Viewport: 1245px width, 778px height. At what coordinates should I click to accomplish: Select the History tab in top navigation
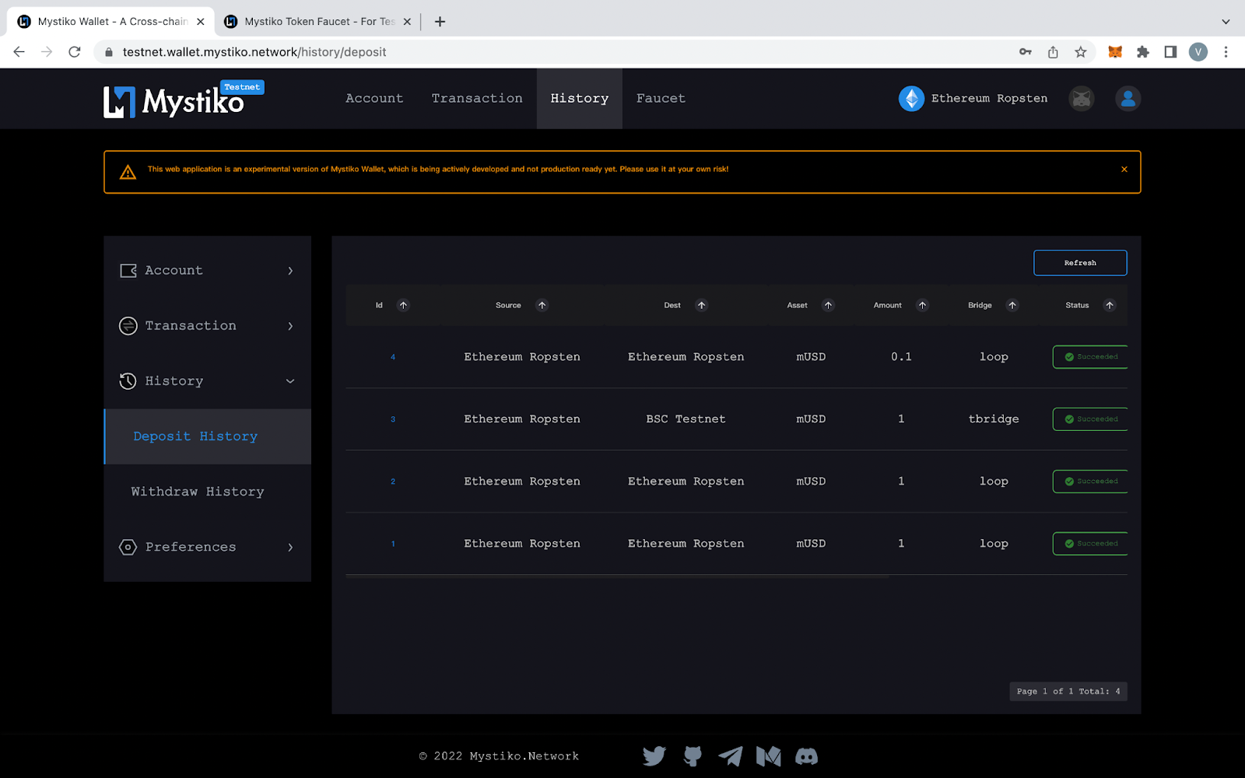(x=580, y=99)
